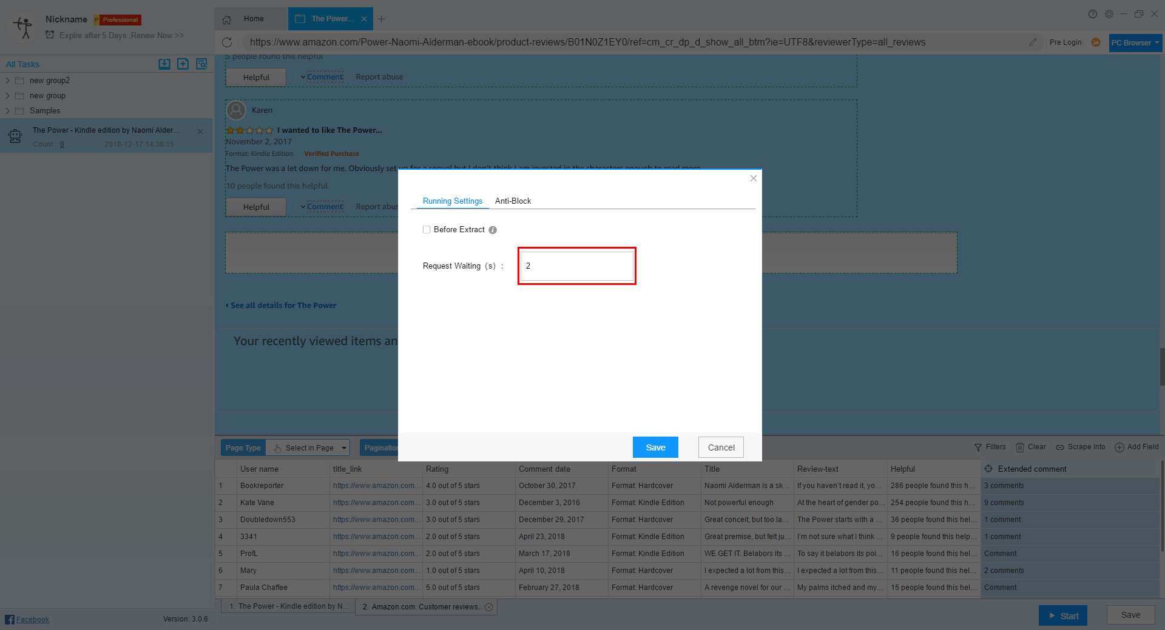
Task: Click the add new tab plus icon
Action: tap(381, 19)
